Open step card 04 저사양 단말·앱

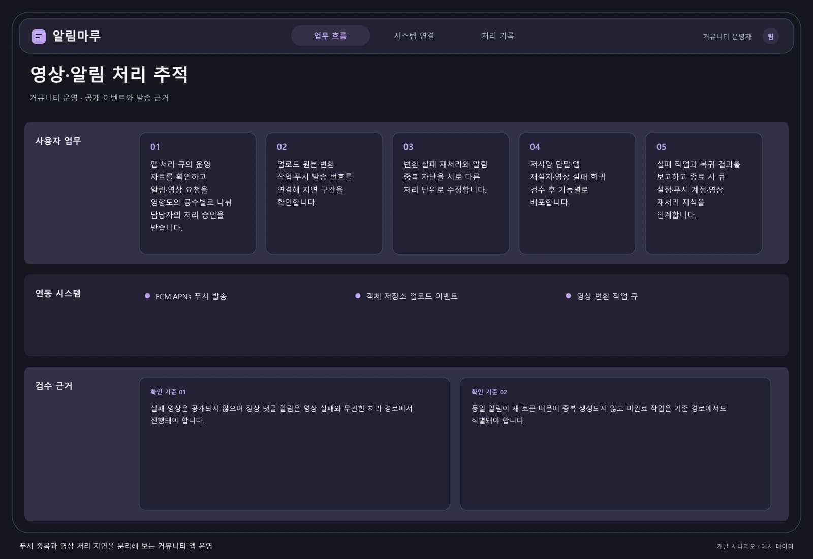(x=577, y=193)
